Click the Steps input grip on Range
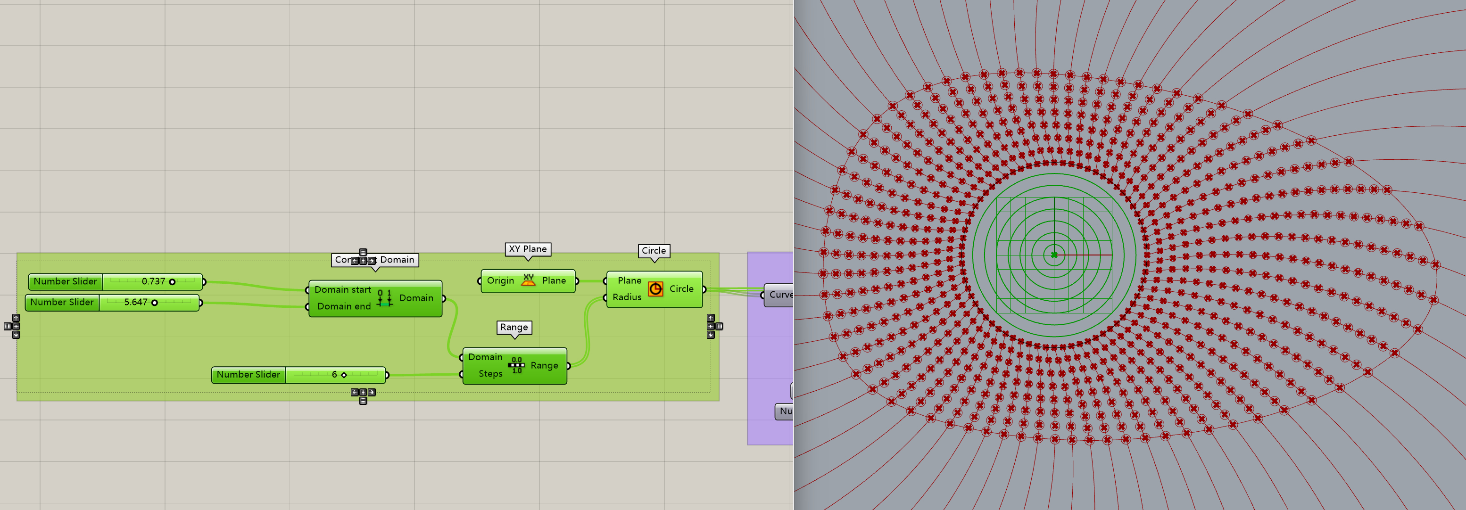1466x510 pixels. (462, 374)
